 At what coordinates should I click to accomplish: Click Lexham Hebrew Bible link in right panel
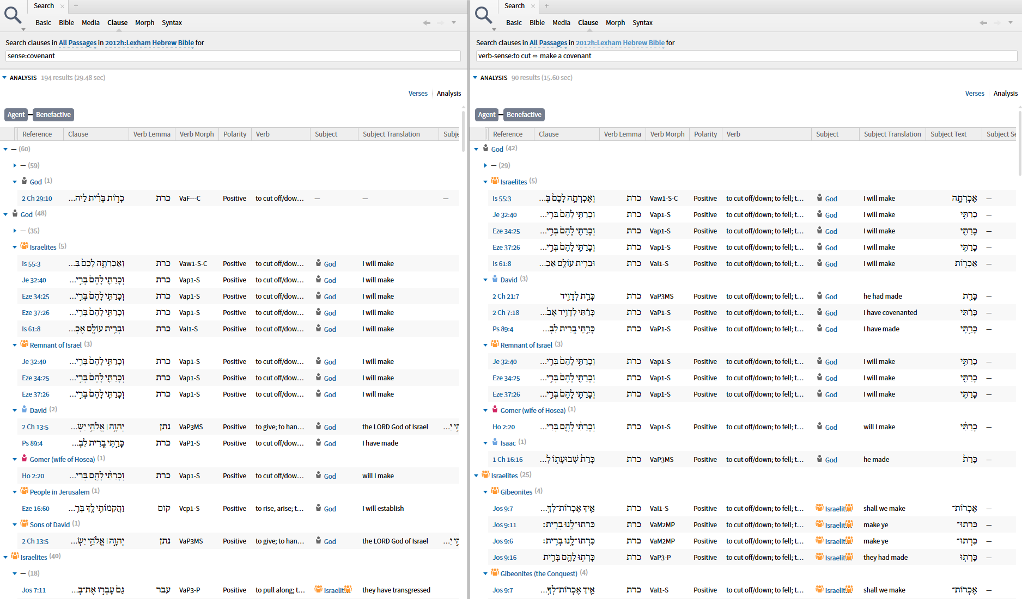[x=620, y=43]
